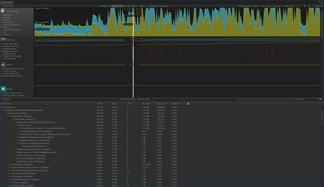Expand NavmeshUpdates.Update() row
This screenshot has height=187, width=324.
pyautogui.click(x=15, y=158)
